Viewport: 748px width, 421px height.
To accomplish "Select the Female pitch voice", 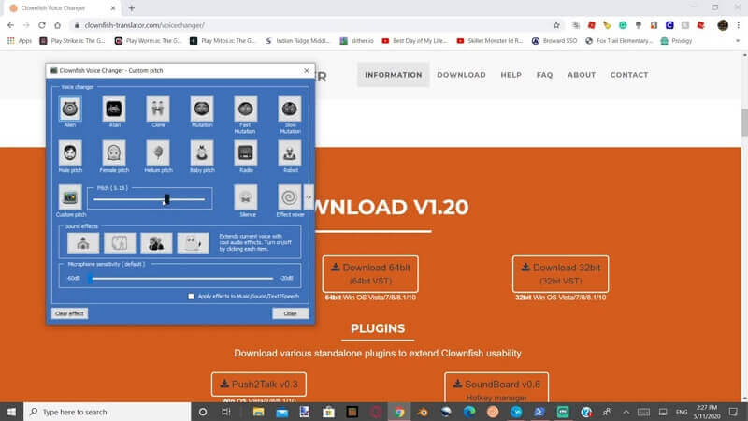I will [x=114, y=153].
